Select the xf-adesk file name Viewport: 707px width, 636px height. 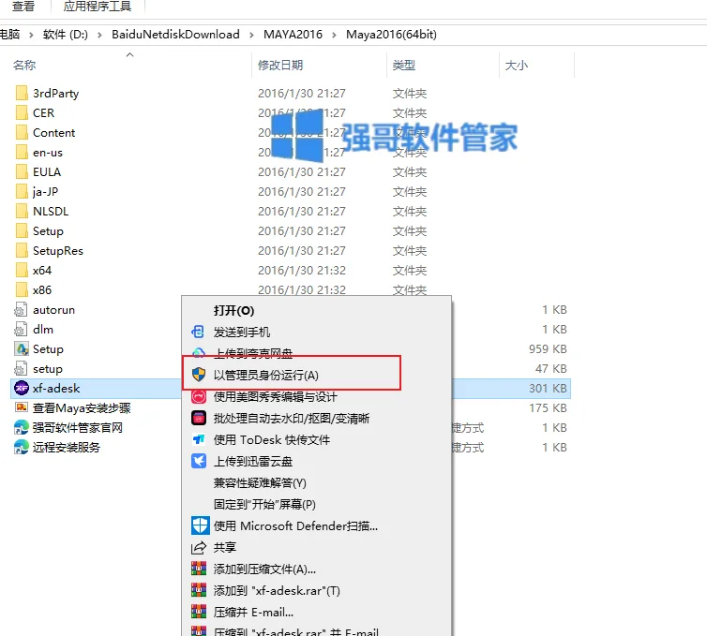pos(56,389)
